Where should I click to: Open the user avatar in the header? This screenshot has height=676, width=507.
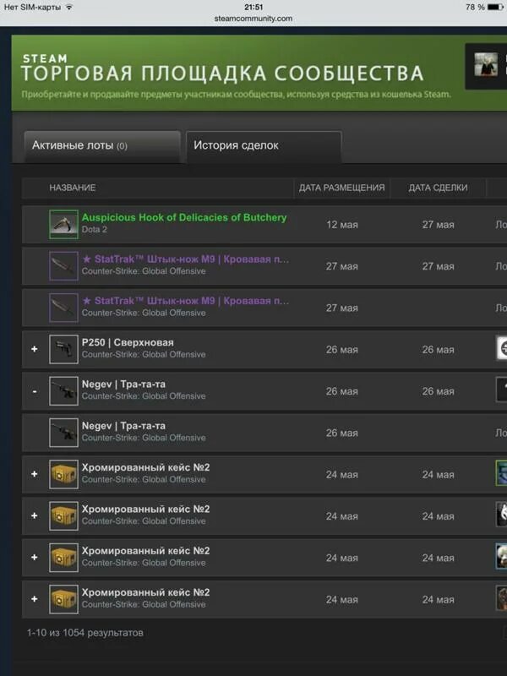pos(486,65)
